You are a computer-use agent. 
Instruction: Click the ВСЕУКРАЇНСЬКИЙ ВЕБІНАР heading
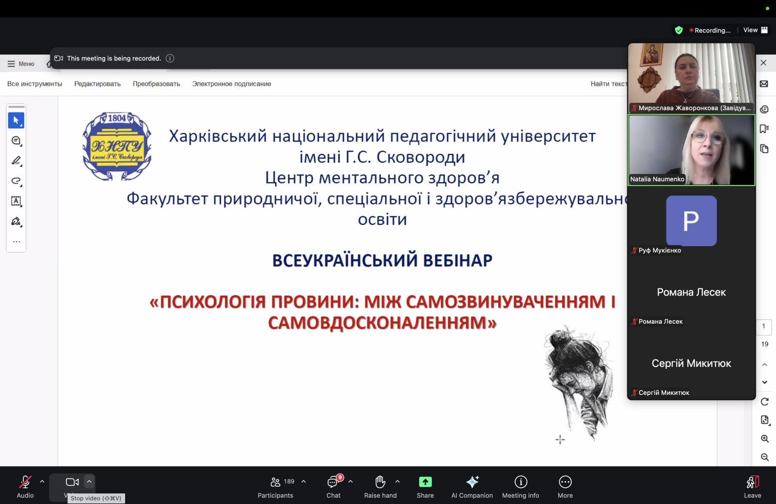(382, 260)
